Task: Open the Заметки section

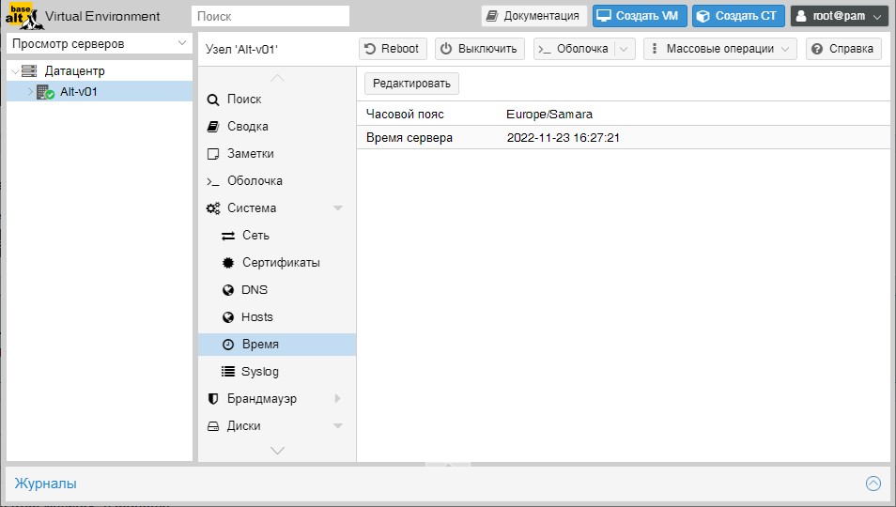Action: (x=277, y=154)
